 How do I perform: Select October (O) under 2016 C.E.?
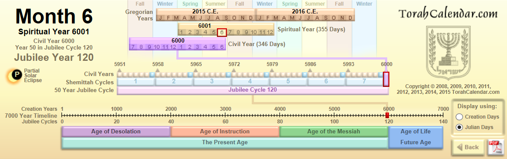tap(334, 18)
